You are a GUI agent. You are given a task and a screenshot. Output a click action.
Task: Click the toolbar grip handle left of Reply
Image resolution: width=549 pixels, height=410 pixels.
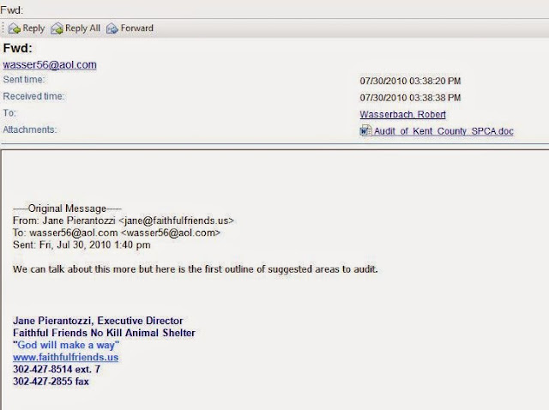tap(3, 28)
